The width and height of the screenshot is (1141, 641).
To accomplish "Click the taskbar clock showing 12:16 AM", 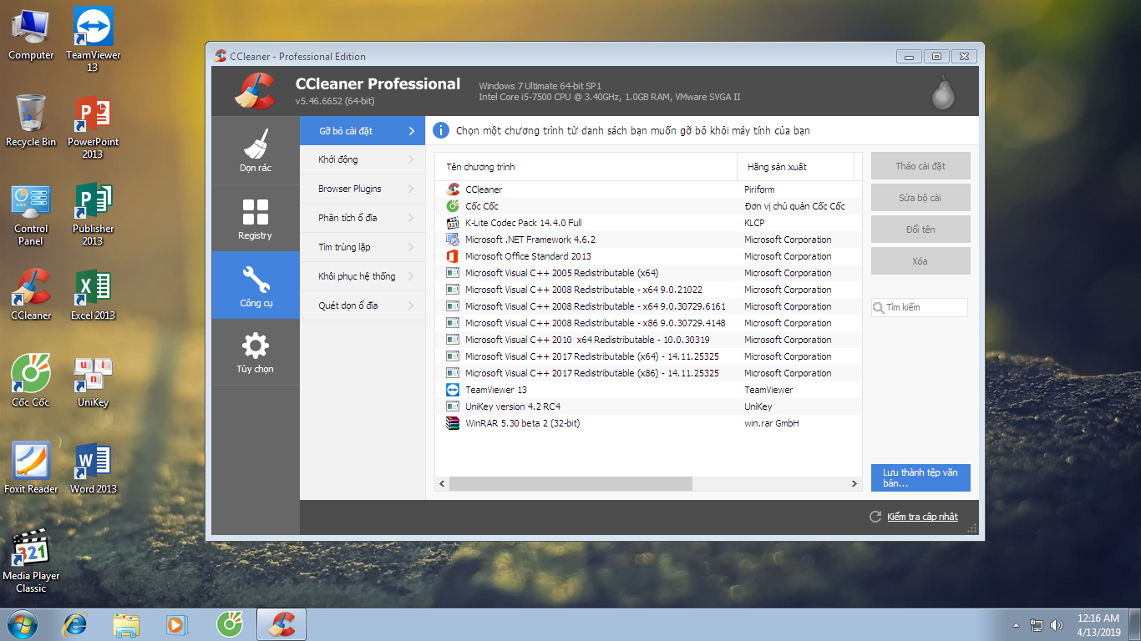I will (1098, 624).
